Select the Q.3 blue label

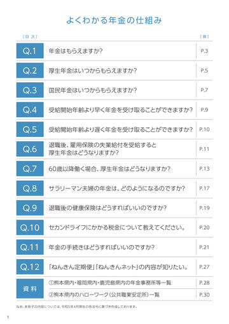pos(30,90)
